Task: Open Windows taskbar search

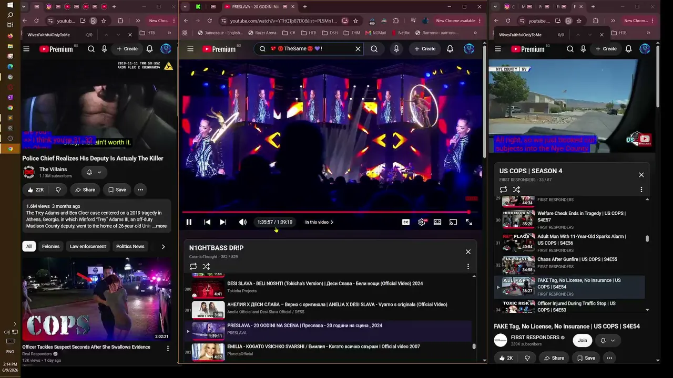Action: tap(10, 15)
